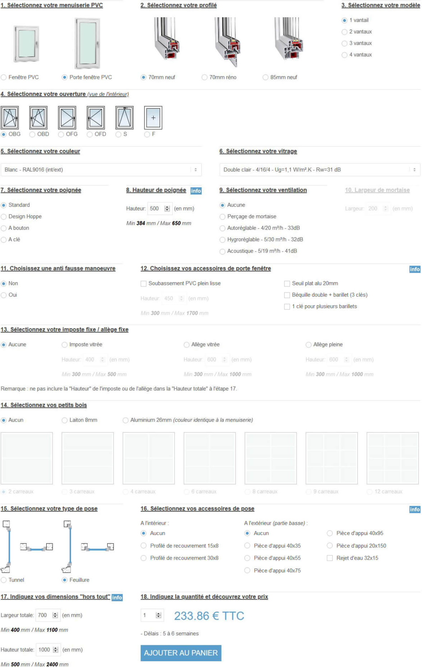Image resolution: width=422 pixels, height=667 pixels.
Task: Open the couleur dropdown showing Blanc RAL9016
Action: point(100,169)
